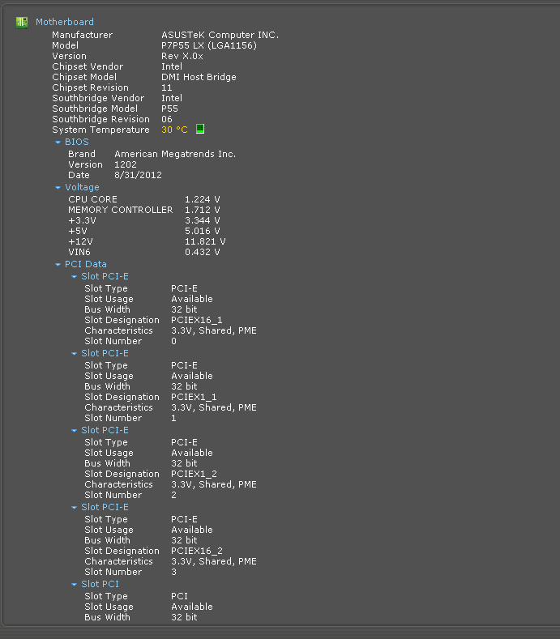Select the 'Manufacturer' field label
The width and height of the screenshot is (560, 639).
[x=83, y=35]
